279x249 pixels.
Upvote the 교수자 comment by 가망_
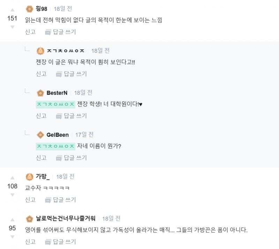click(13, 178)
